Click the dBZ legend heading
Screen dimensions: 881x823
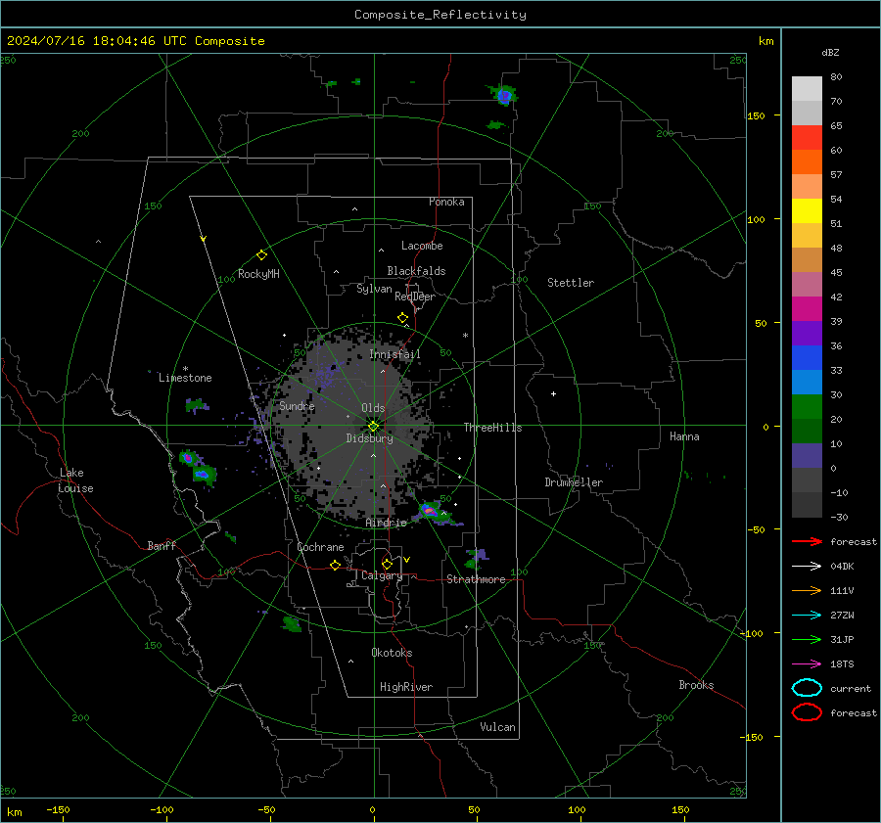coord(830,52)
